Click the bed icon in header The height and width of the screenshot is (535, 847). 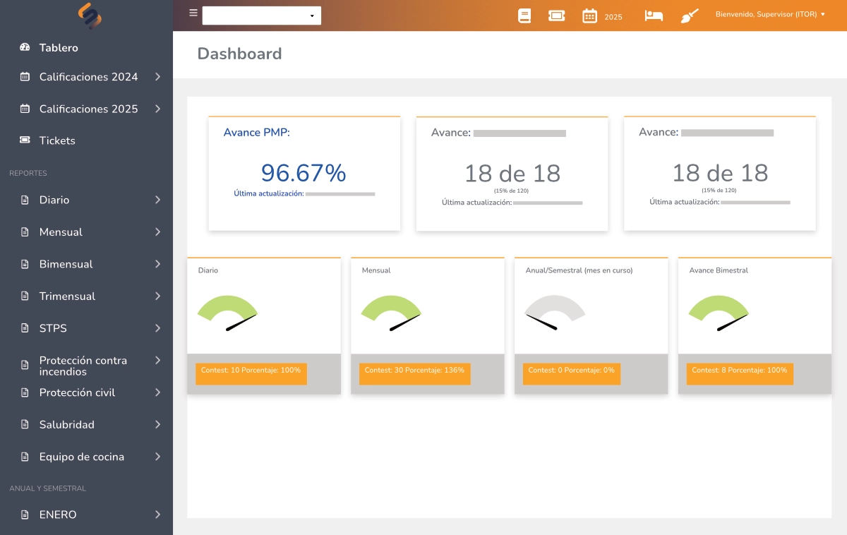(x=654, y=16)
